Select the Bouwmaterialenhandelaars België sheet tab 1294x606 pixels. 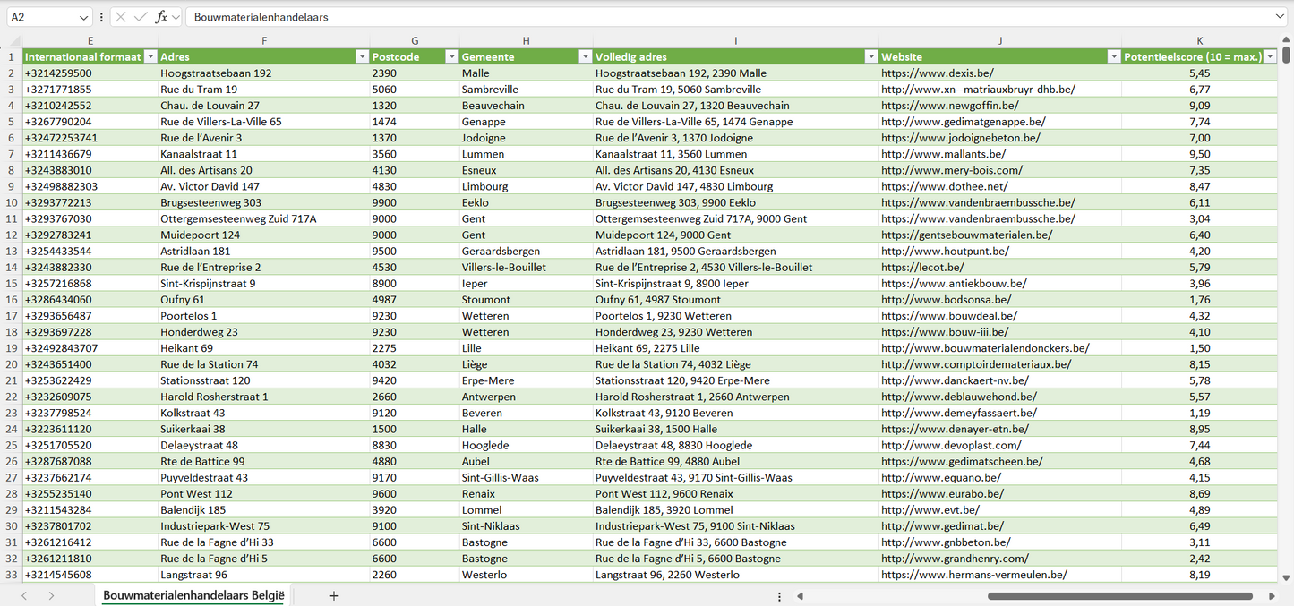(193, 595)
